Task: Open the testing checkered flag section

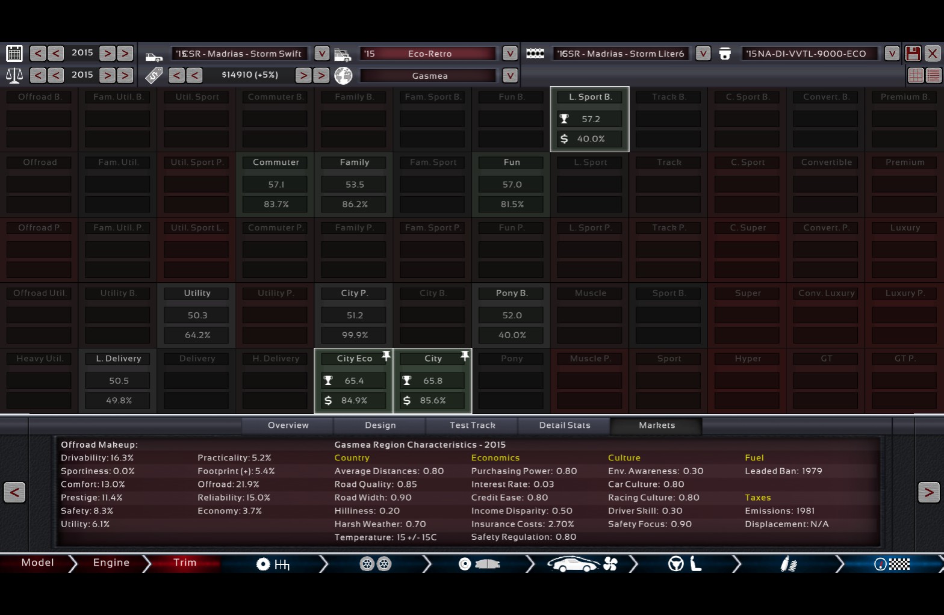Action: pos(892,564)
